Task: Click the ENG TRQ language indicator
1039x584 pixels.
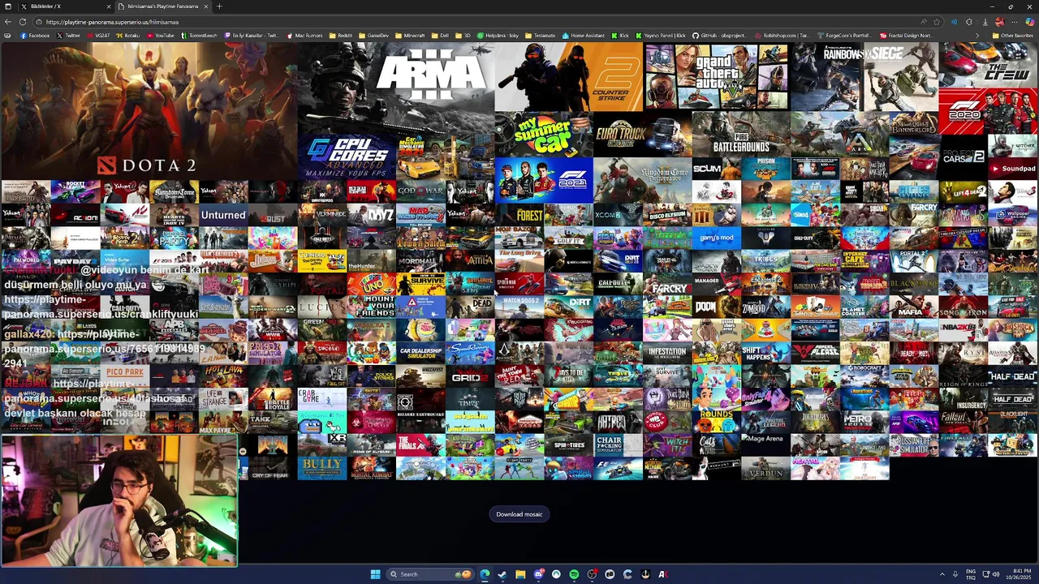Action: (x=971, y=574)
